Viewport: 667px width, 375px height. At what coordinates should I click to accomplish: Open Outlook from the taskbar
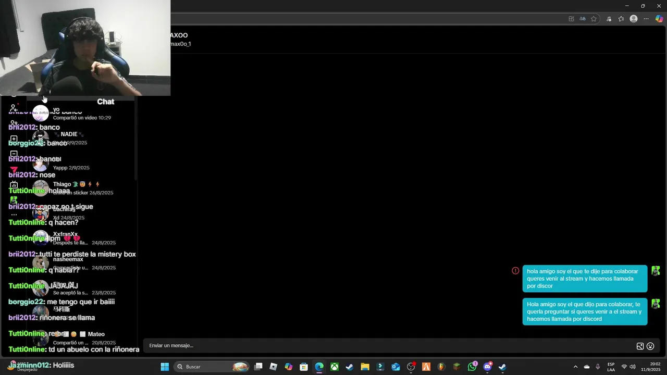click(x=396, y=367)
